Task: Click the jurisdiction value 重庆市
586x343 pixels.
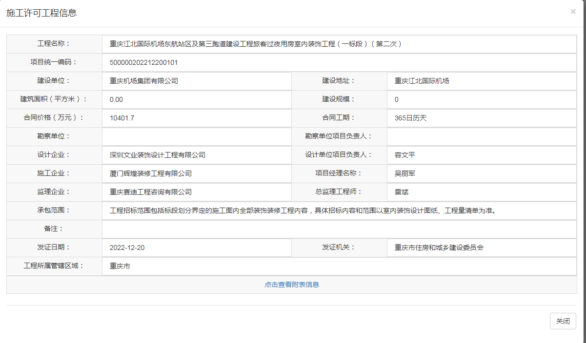Action: 120,266
